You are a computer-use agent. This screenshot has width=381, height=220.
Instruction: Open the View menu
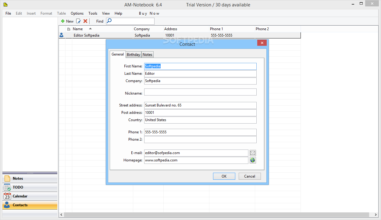coord(106,13)
